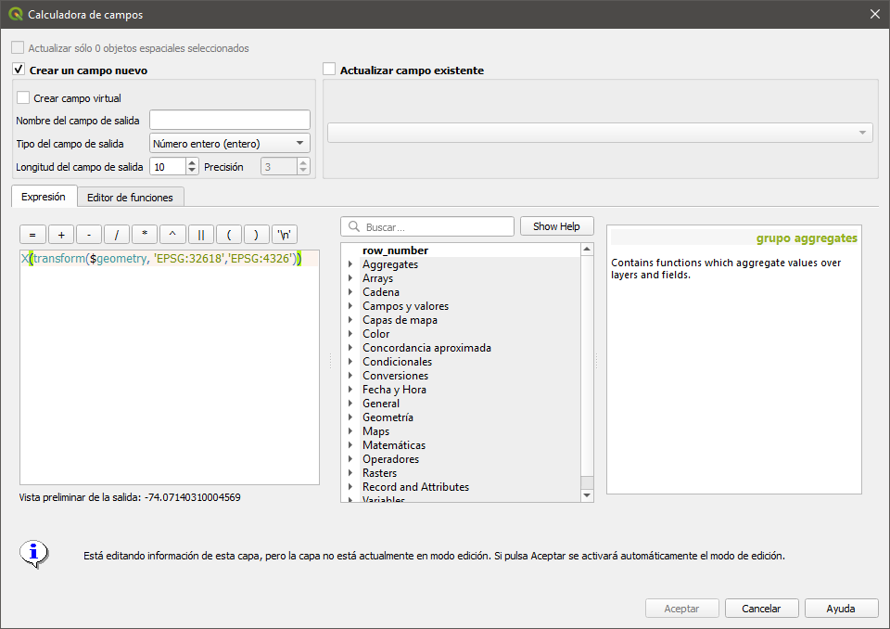Enable 'Crear campo virtual' checkbox
Screen dimensions: 890x629
[23, 97]
